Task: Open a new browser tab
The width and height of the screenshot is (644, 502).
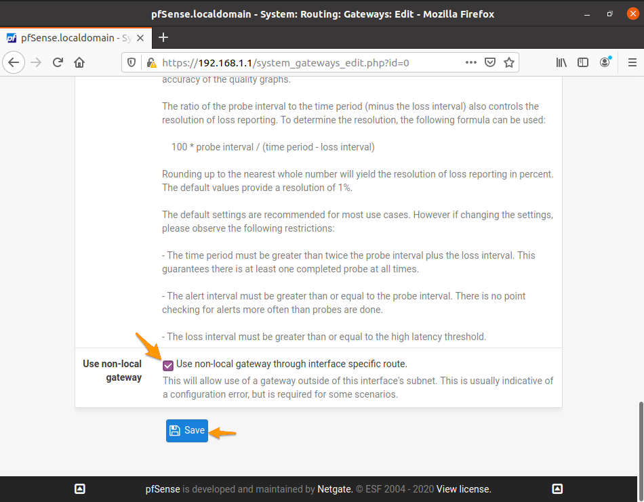Action: [x=163, y=38]
